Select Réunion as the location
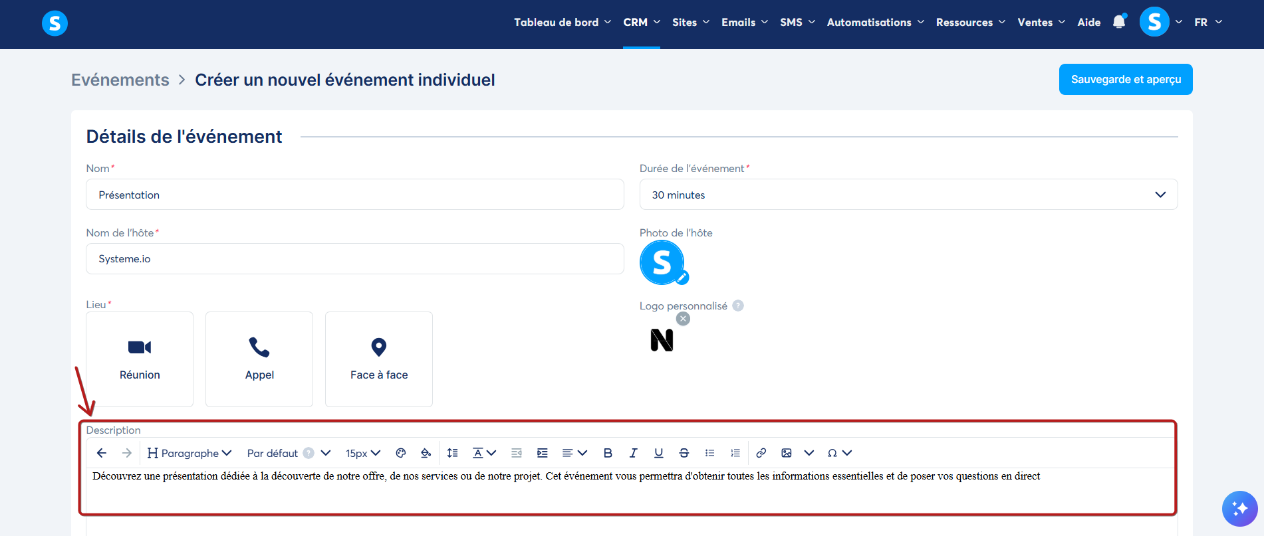The image size is (1264, 536). [x=140, y=359]
